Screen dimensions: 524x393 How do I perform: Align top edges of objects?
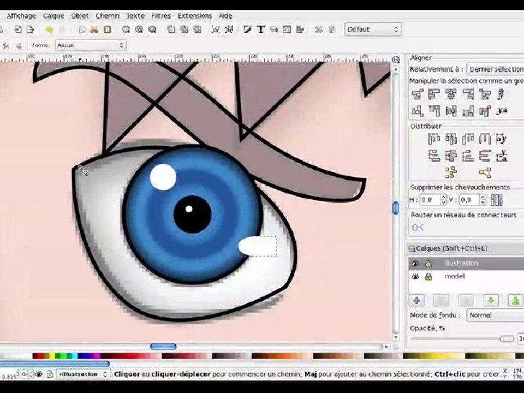(x=434, y=111)
